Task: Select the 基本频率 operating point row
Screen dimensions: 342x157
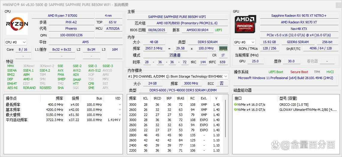Action: tap(63, 110)
